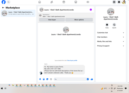The width and height of the screenshot is (129, 93).
Task: Expand Media, files and links section
Action: [111, 42]
